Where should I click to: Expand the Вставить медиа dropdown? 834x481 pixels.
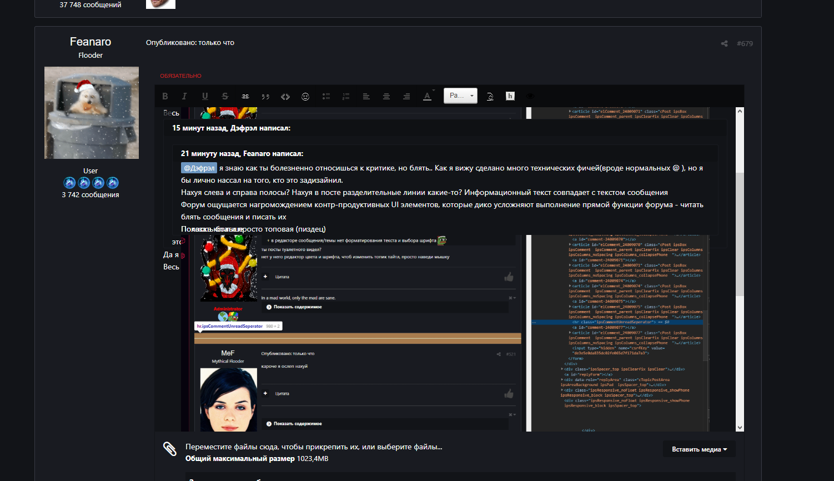point(699,449)
